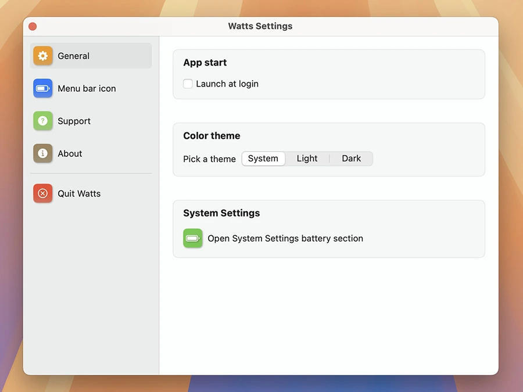Screen dimensions: 523x392
Task: Click the green battery System Settings icon
Action: pos(192,238)
